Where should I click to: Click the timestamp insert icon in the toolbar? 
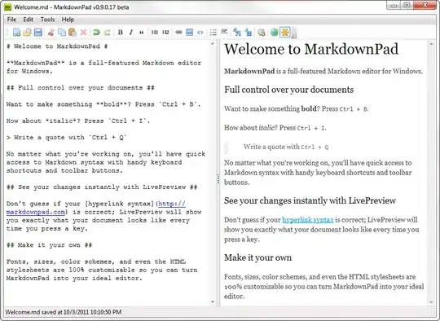click(x=262, y=33)
